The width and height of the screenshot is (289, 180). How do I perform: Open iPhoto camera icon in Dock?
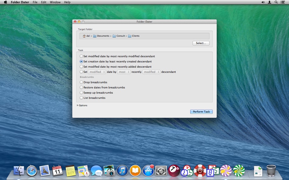pos(109,171)
